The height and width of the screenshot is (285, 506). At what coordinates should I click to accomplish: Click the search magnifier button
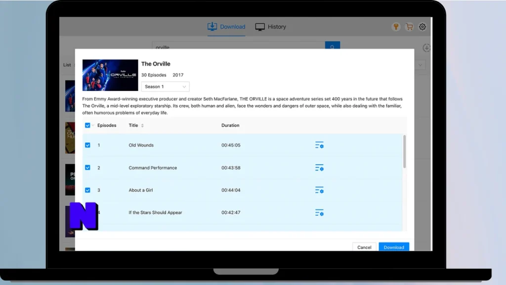pyautogui.click(x=333, y=46)
